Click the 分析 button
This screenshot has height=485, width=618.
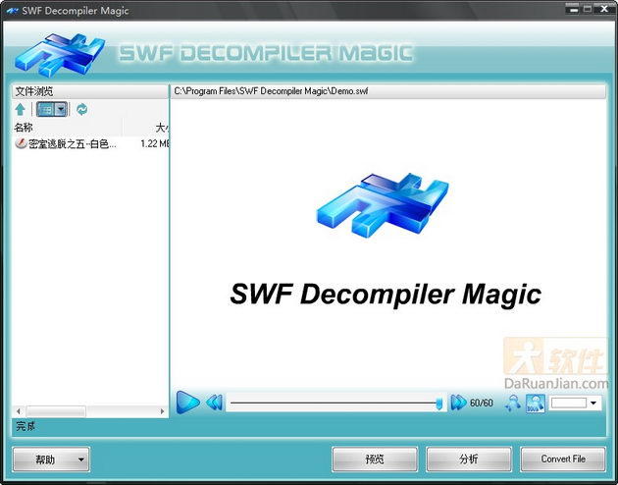468,458
